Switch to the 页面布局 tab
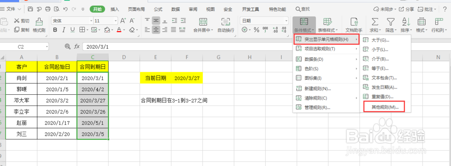Screen dimensions: 451x166 pos(136,9)
